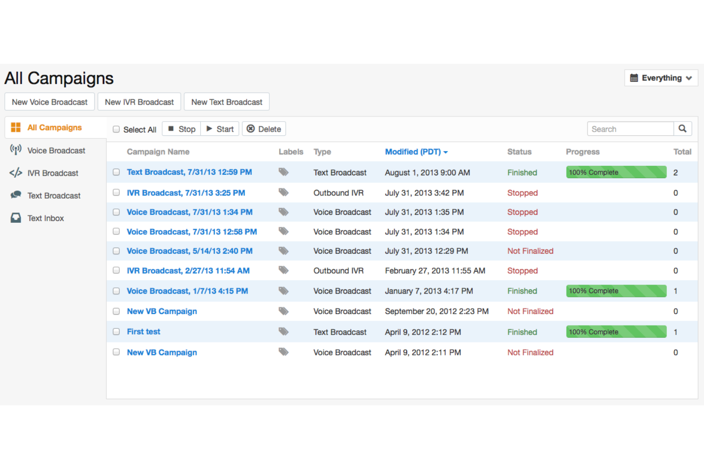Image resolution: width=704 pixels, height=469 pixels.
Task: Focus the Search input field
Action: pyautogui.click(x=630, y=129)
